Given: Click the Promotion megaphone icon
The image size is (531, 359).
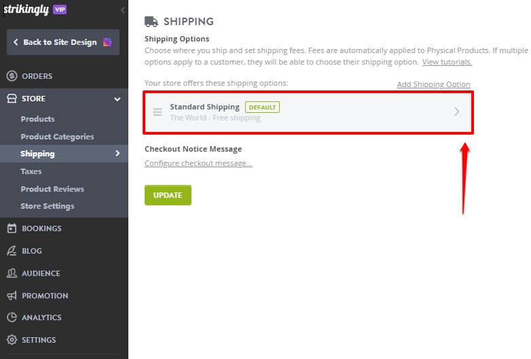Looking at the screenshot, I should (12, 296).
